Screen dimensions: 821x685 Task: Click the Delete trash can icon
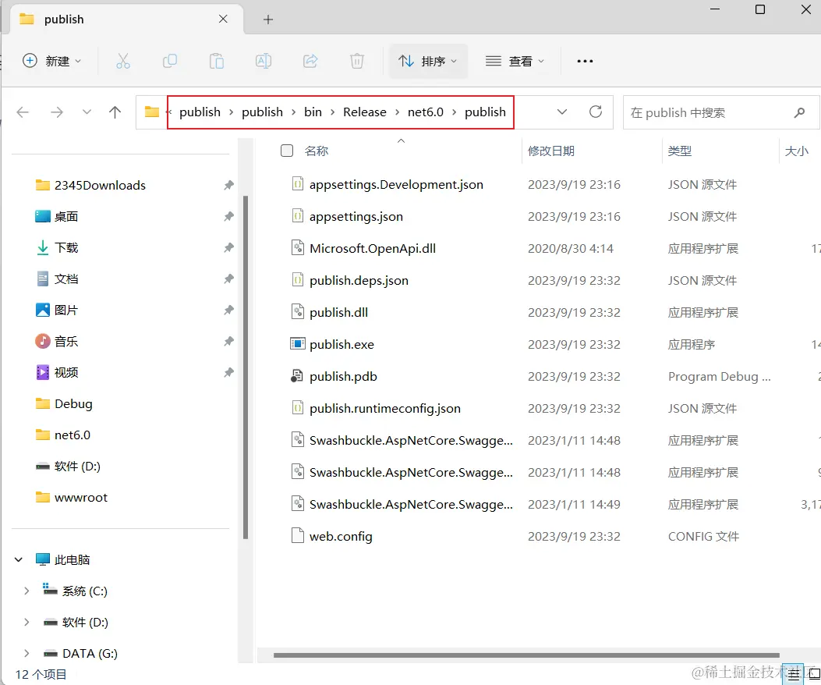tap(357, 62)
